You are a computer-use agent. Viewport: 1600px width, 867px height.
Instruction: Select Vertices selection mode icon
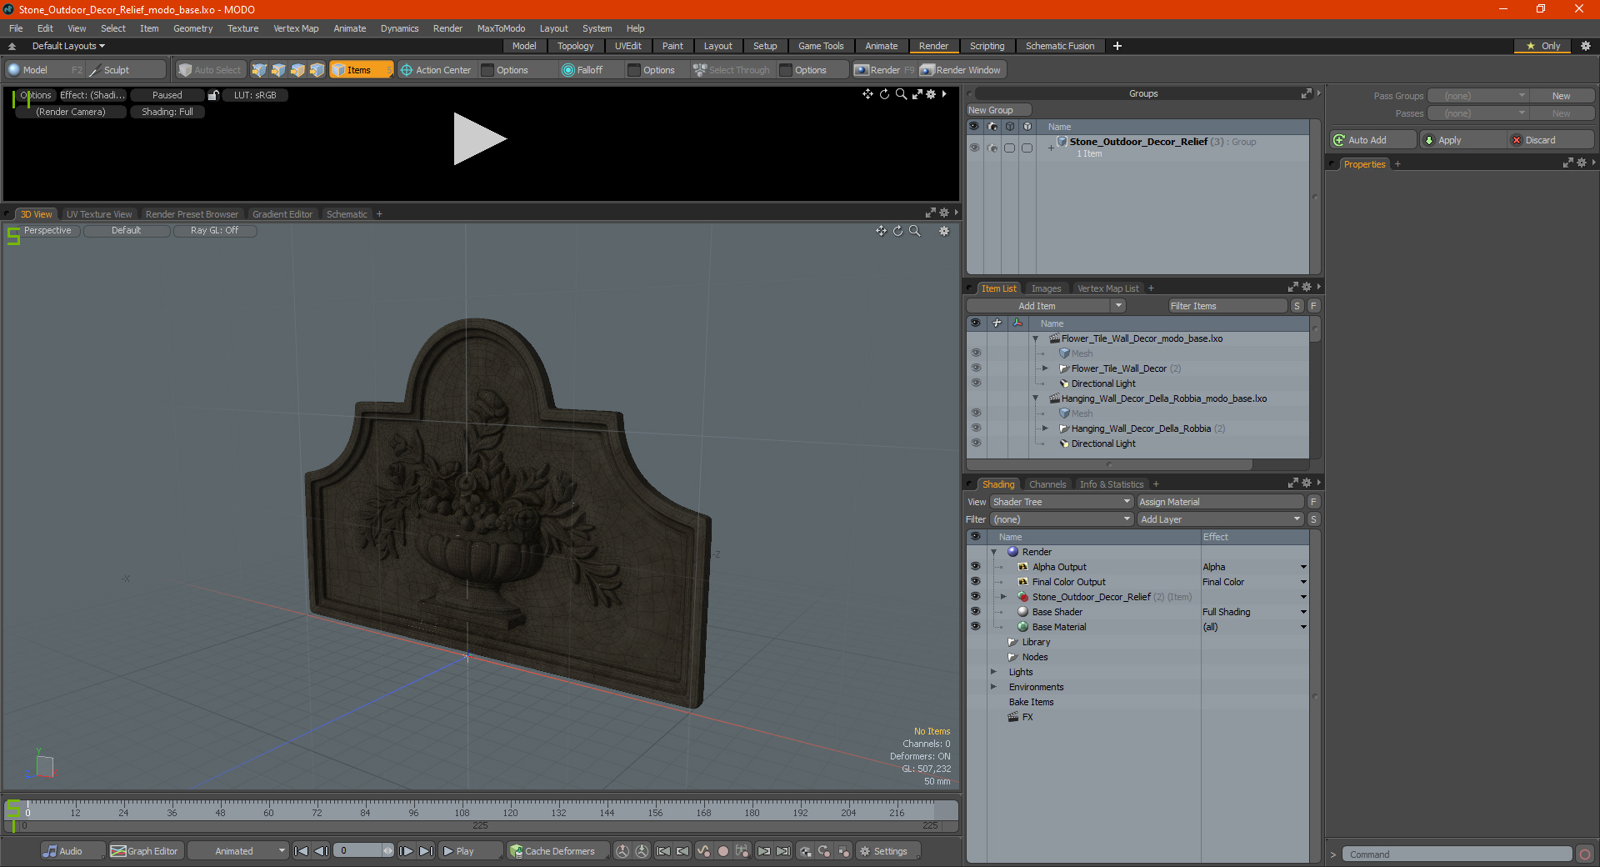click(x=259, y=70)
